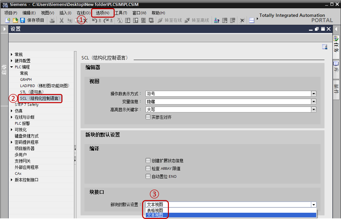Expand the 仿真 tree node
The width and height of the screenshot is (341, 219).
point(11,111)
